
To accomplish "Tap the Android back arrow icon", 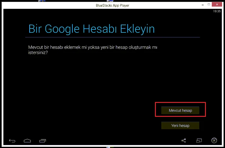I will [12, 141].
